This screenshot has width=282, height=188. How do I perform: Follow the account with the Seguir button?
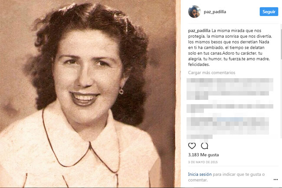coord(269,12)
